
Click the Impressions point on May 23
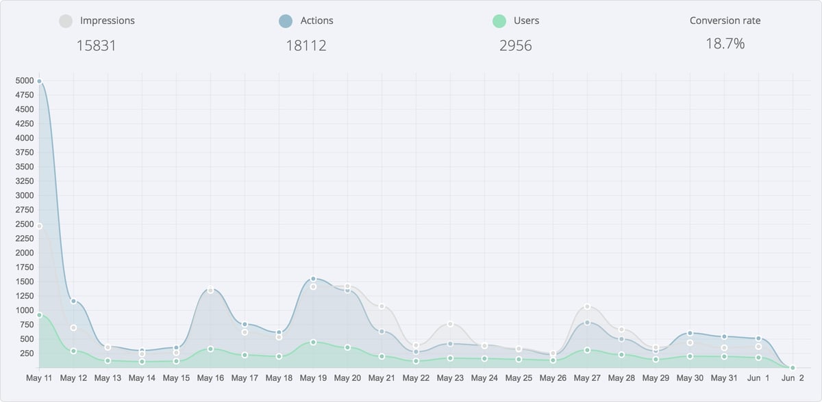click(450, 324)
